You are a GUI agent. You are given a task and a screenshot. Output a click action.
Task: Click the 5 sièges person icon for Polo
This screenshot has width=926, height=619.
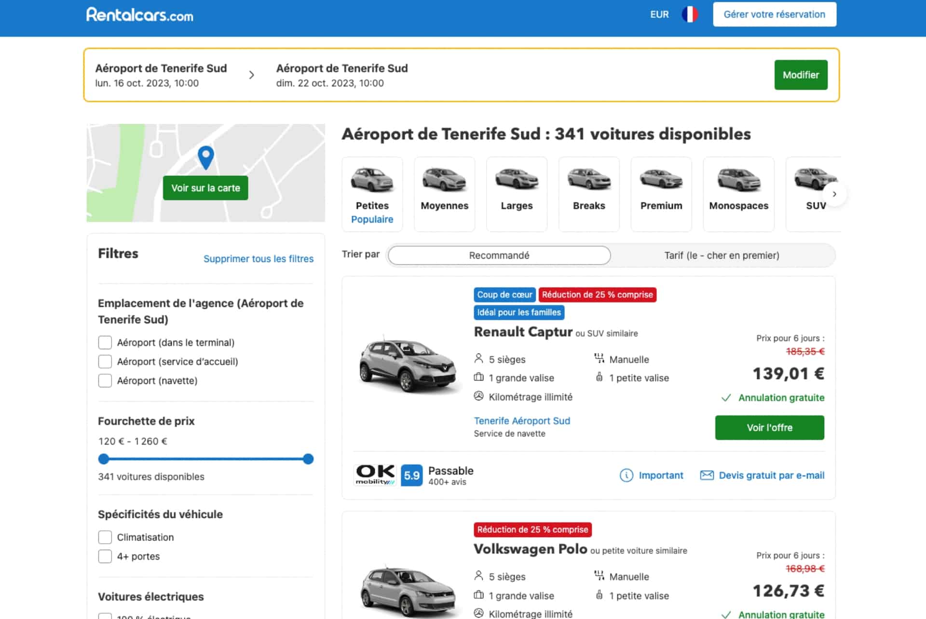tap(478, 576)
